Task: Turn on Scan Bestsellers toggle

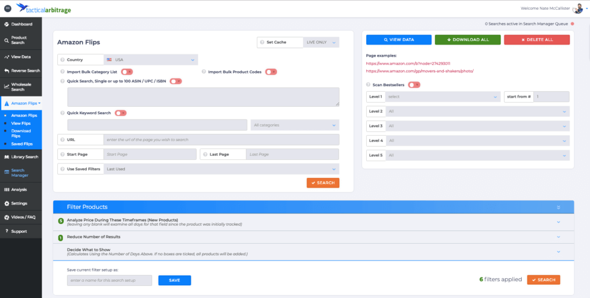Action: 414,84
